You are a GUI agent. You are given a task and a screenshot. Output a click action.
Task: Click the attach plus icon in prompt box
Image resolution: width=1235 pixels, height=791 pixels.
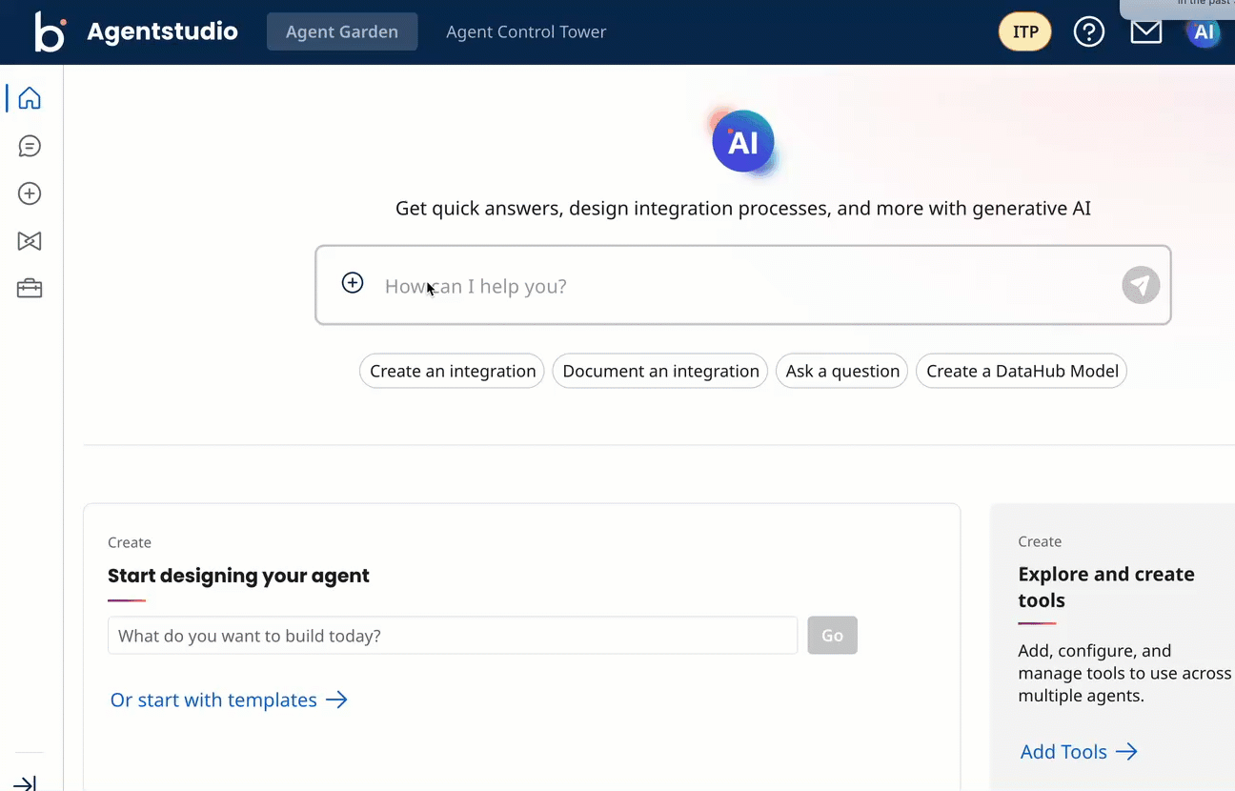(x=353, y=283)
